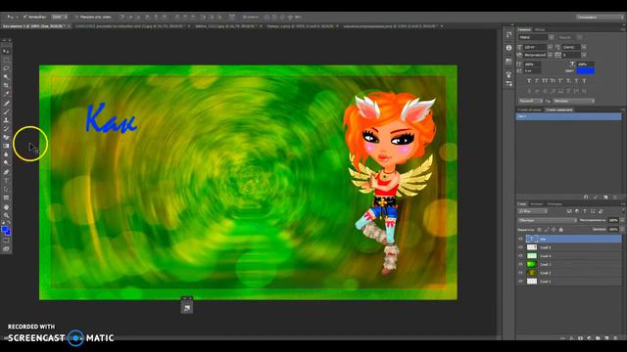
Task: Hide layer Слой 3
Action: [520, 264]
